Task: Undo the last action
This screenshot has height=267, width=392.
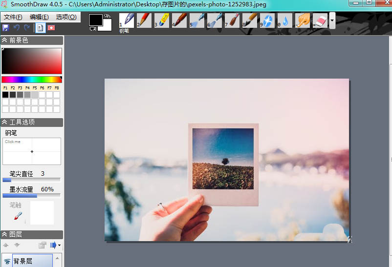Action: (x=17, y=27)
